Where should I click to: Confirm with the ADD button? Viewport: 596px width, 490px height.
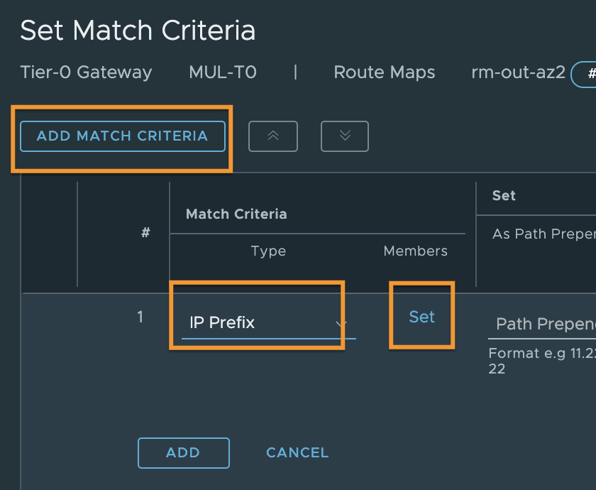click(184, 453)
